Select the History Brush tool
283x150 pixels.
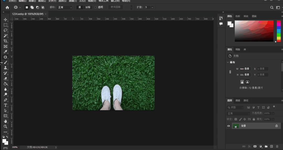click(6, 73)
